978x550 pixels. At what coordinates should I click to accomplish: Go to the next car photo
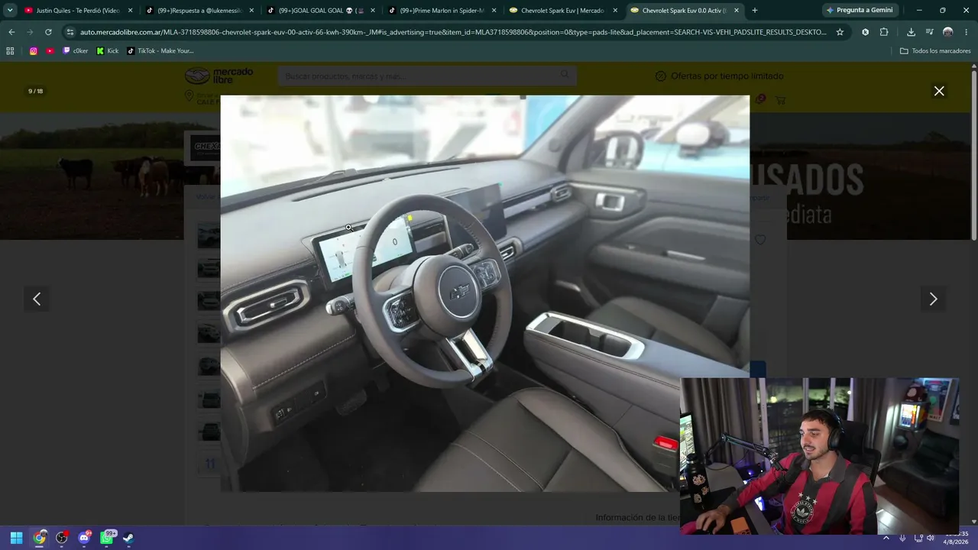click(933, 299)
